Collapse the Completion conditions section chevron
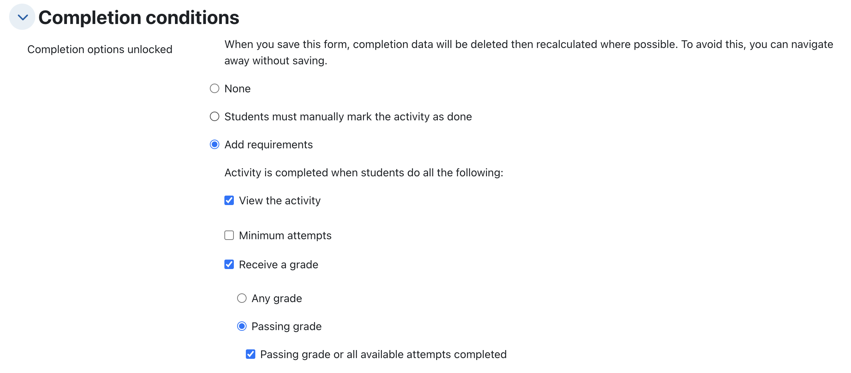This screenshot has height=373, width=851. (x=22, y=17)
